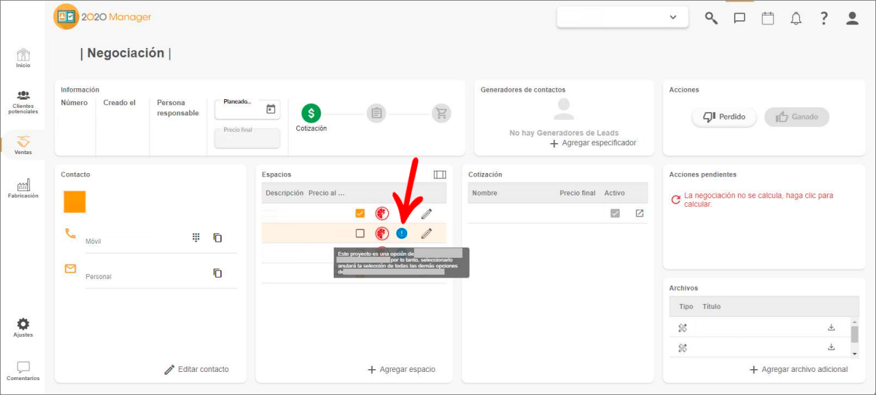The height and width of the screenshot is (395, 876).
Task: Mark negotiation as Ganado
Action: point(796,117)
